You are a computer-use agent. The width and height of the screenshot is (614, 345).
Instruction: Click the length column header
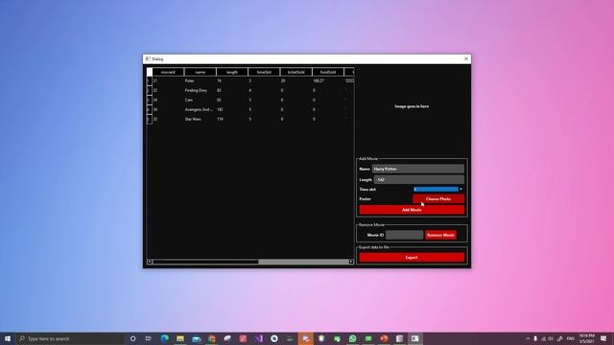coord(232,72)
